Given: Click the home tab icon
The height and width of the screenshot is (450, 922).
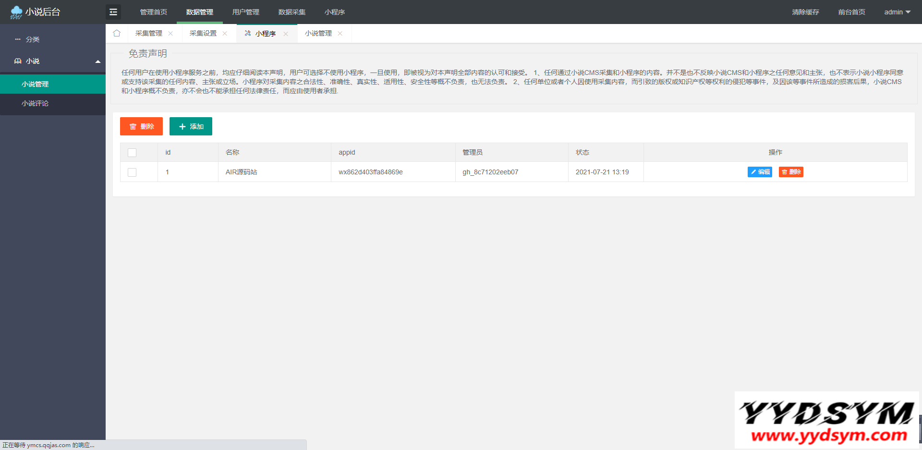Looking at the screenshot, I should pyautogui.click(x=117, y=33).
